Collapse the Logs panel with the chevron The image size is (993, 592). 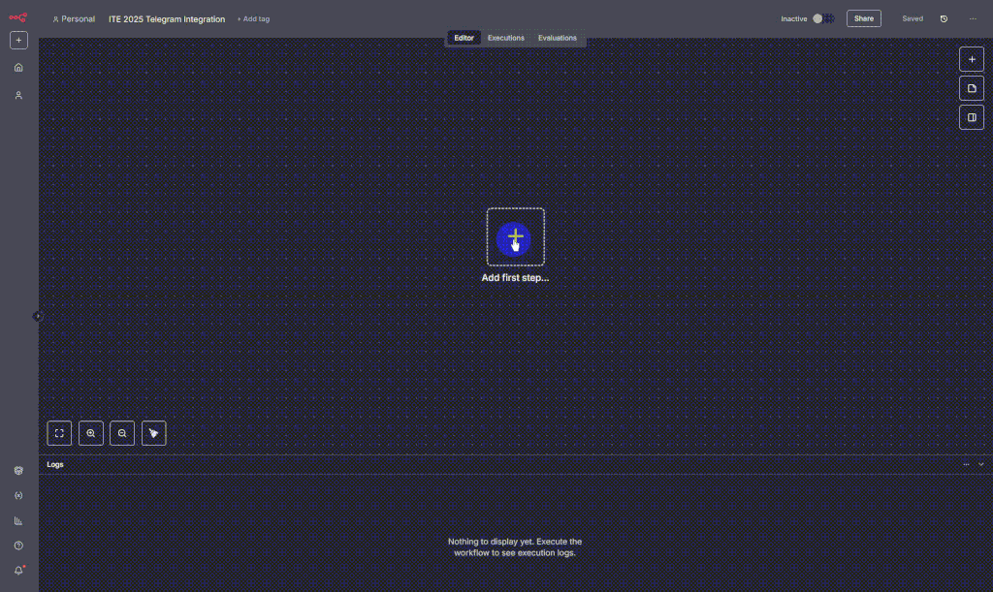coord(981,464)
